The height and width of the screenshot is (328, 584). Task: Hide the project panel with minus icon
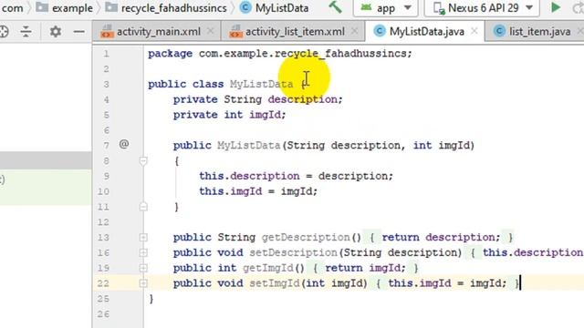coord(79,32)
